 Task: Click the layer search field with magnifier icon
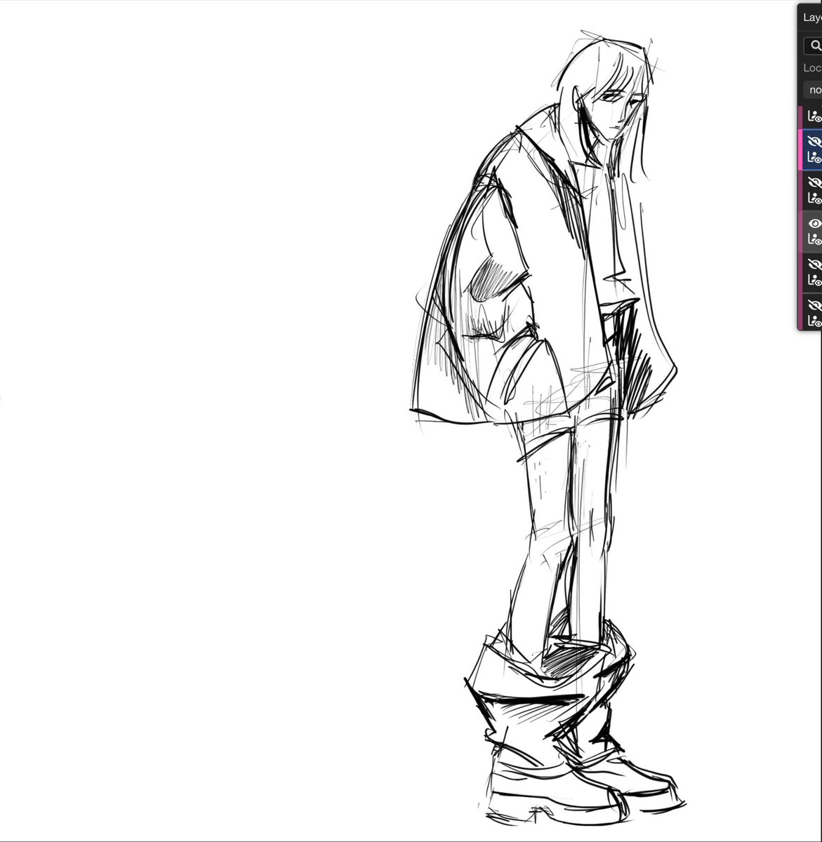click(x=813, y=46)
